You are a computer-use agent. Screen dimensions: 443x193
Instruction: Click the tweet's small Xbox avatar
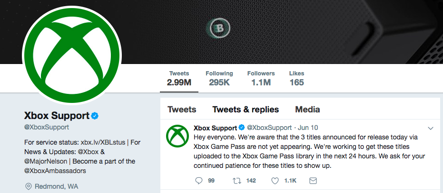click(x=177, y=136)
